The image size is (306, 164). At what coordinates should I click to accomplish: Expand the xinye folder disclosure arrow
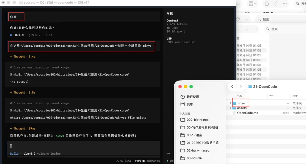[x=230, y=103]
